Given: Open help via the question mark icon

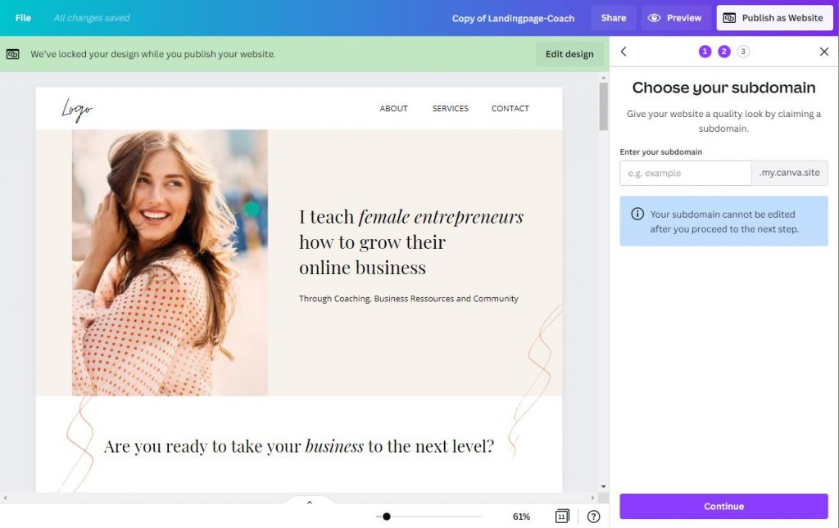Looking at the screenshot, I should (x=593, y=517).
